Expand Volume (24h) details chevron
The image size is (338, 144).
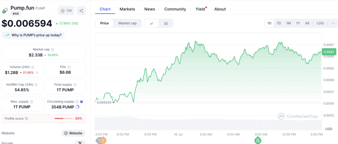[x=37, y=73]
